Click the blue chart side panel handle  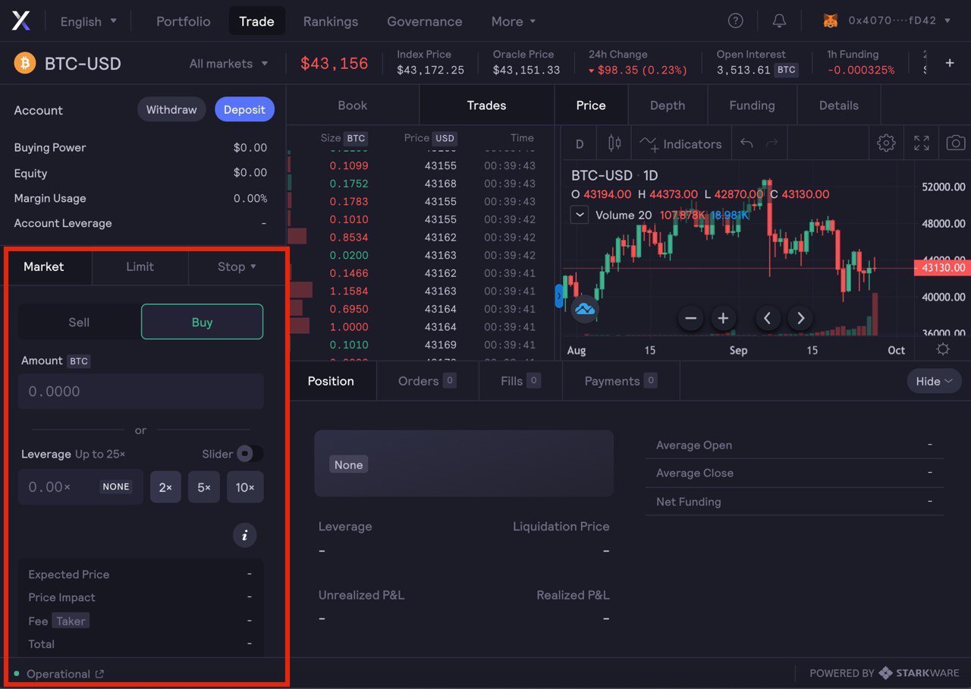[559, 294]
